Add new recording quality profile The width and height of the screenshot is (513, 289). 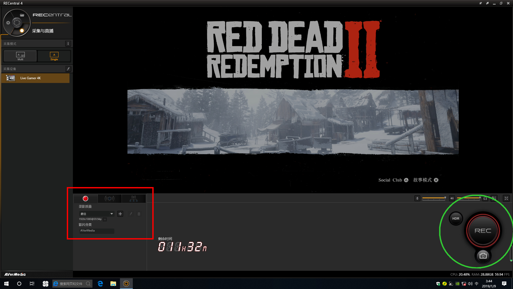[120, 214]
